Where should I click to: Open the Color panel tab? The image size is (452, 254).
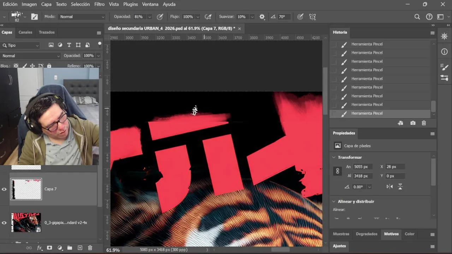410,234
